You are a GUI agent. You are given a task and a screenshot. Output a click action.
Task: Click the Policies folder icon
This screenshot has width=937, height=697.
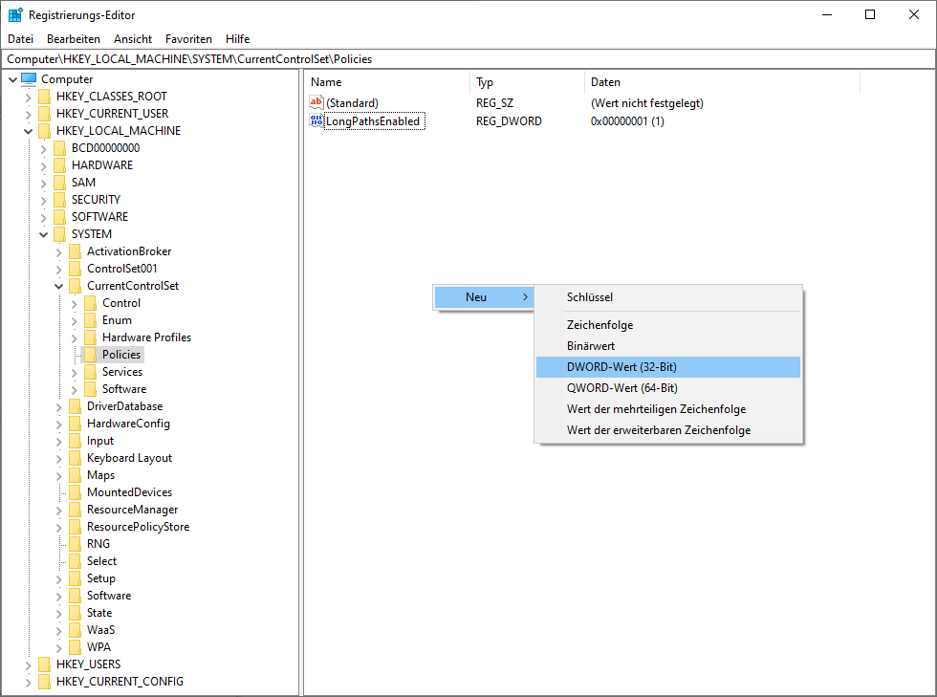click(x=90, y=355)
